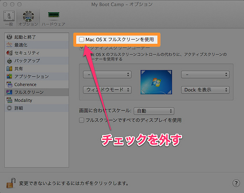
Task: Select 共有 in the sidebar list
Action: point(37,69)
